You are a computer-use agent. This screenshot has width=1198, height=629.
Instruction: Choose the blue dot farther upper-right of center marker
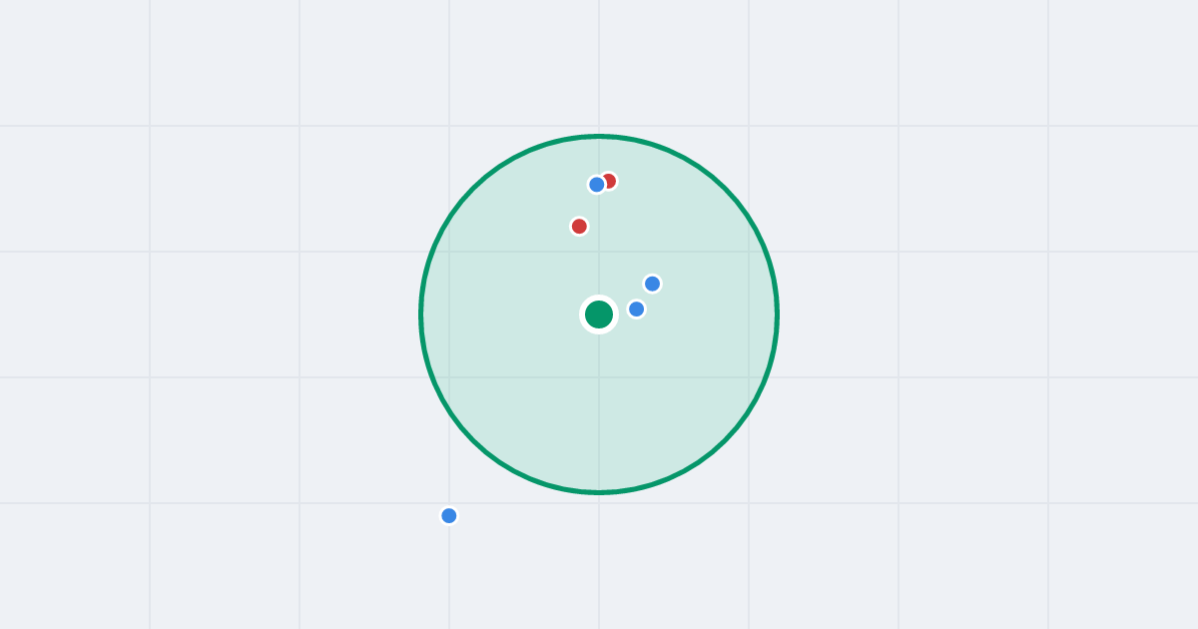click(x=652, y=284)
